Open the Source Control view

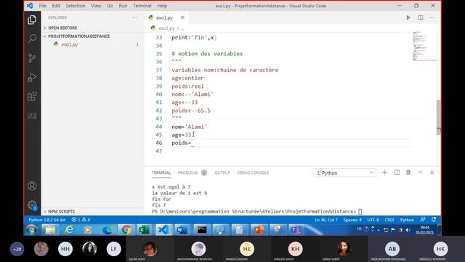pos(32,58)
